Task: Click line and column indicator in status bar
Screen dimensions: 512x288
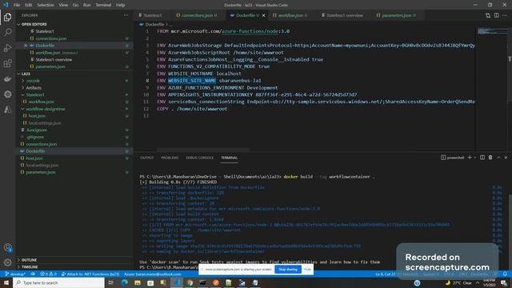Action: pos(386,274)
